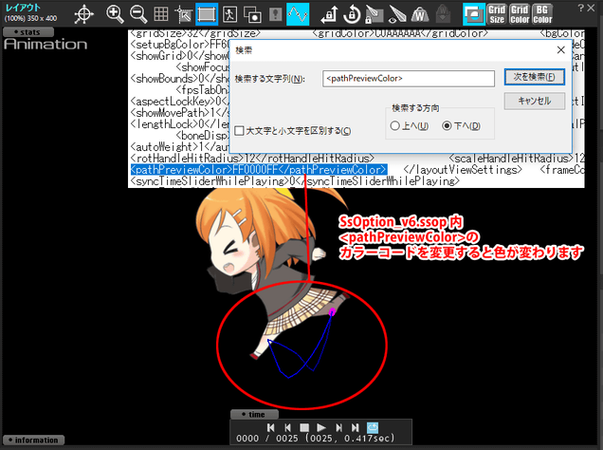Open the BG Color picker
This screenshot has height=450, width=603.
click(x=542, y=14)
